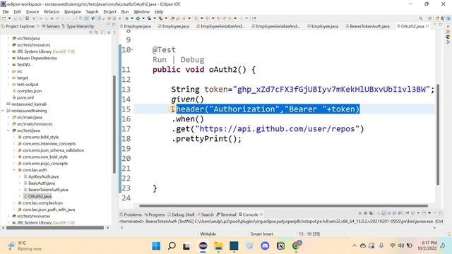Click Remove All Terminated Launches icon
Image resolution: width=452 pixels, height=254 pixels.
coord(371,213)
